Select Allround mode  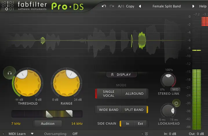[134, 94]
